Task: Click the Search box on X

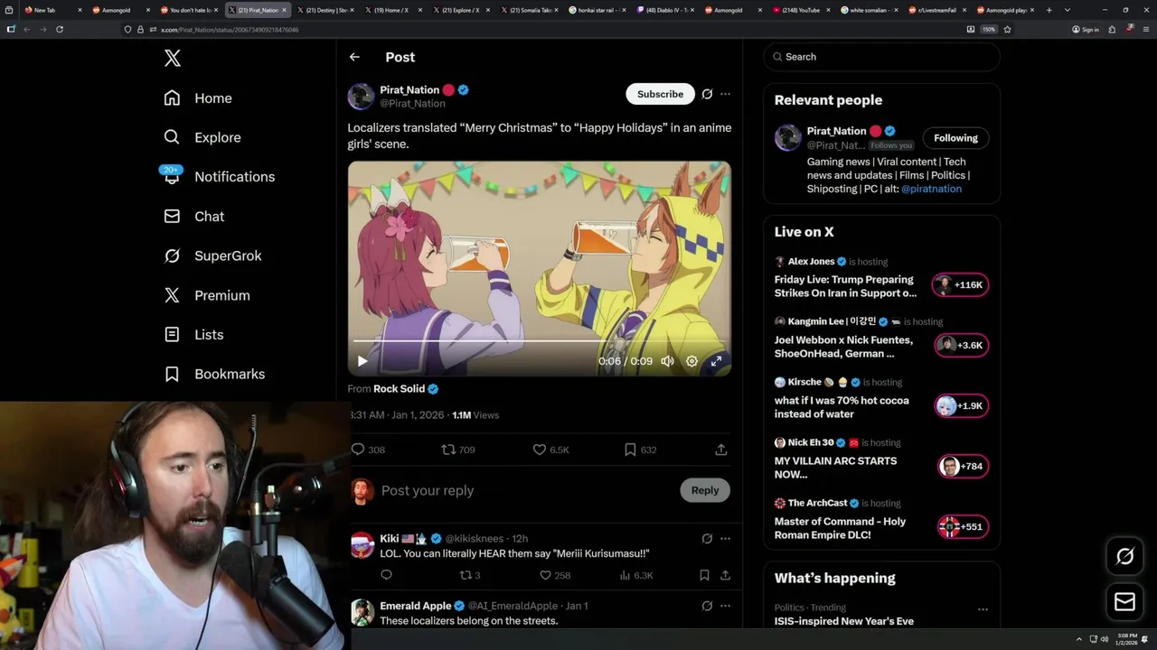Action: [x=882, y=57]
